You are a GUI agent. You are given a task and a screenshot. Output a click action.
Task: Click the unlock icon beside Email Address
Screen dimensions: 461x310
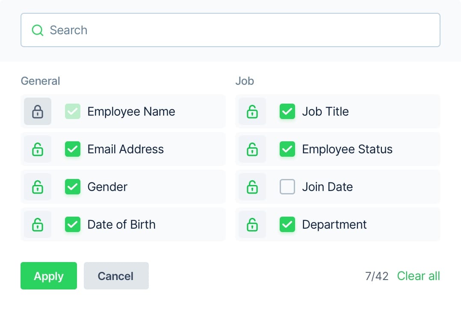tap(37, 149)
